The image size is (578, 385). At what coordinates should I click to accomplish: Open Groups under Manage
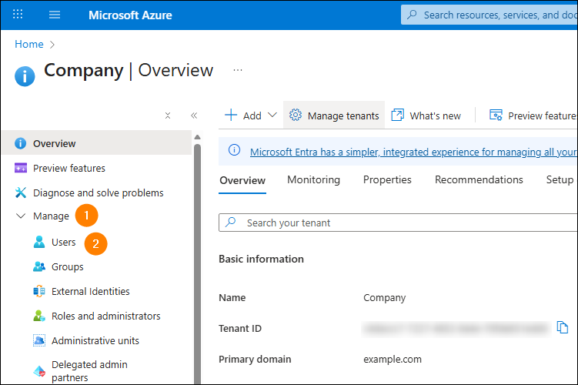pyautogui.click(x=68, y=266)
